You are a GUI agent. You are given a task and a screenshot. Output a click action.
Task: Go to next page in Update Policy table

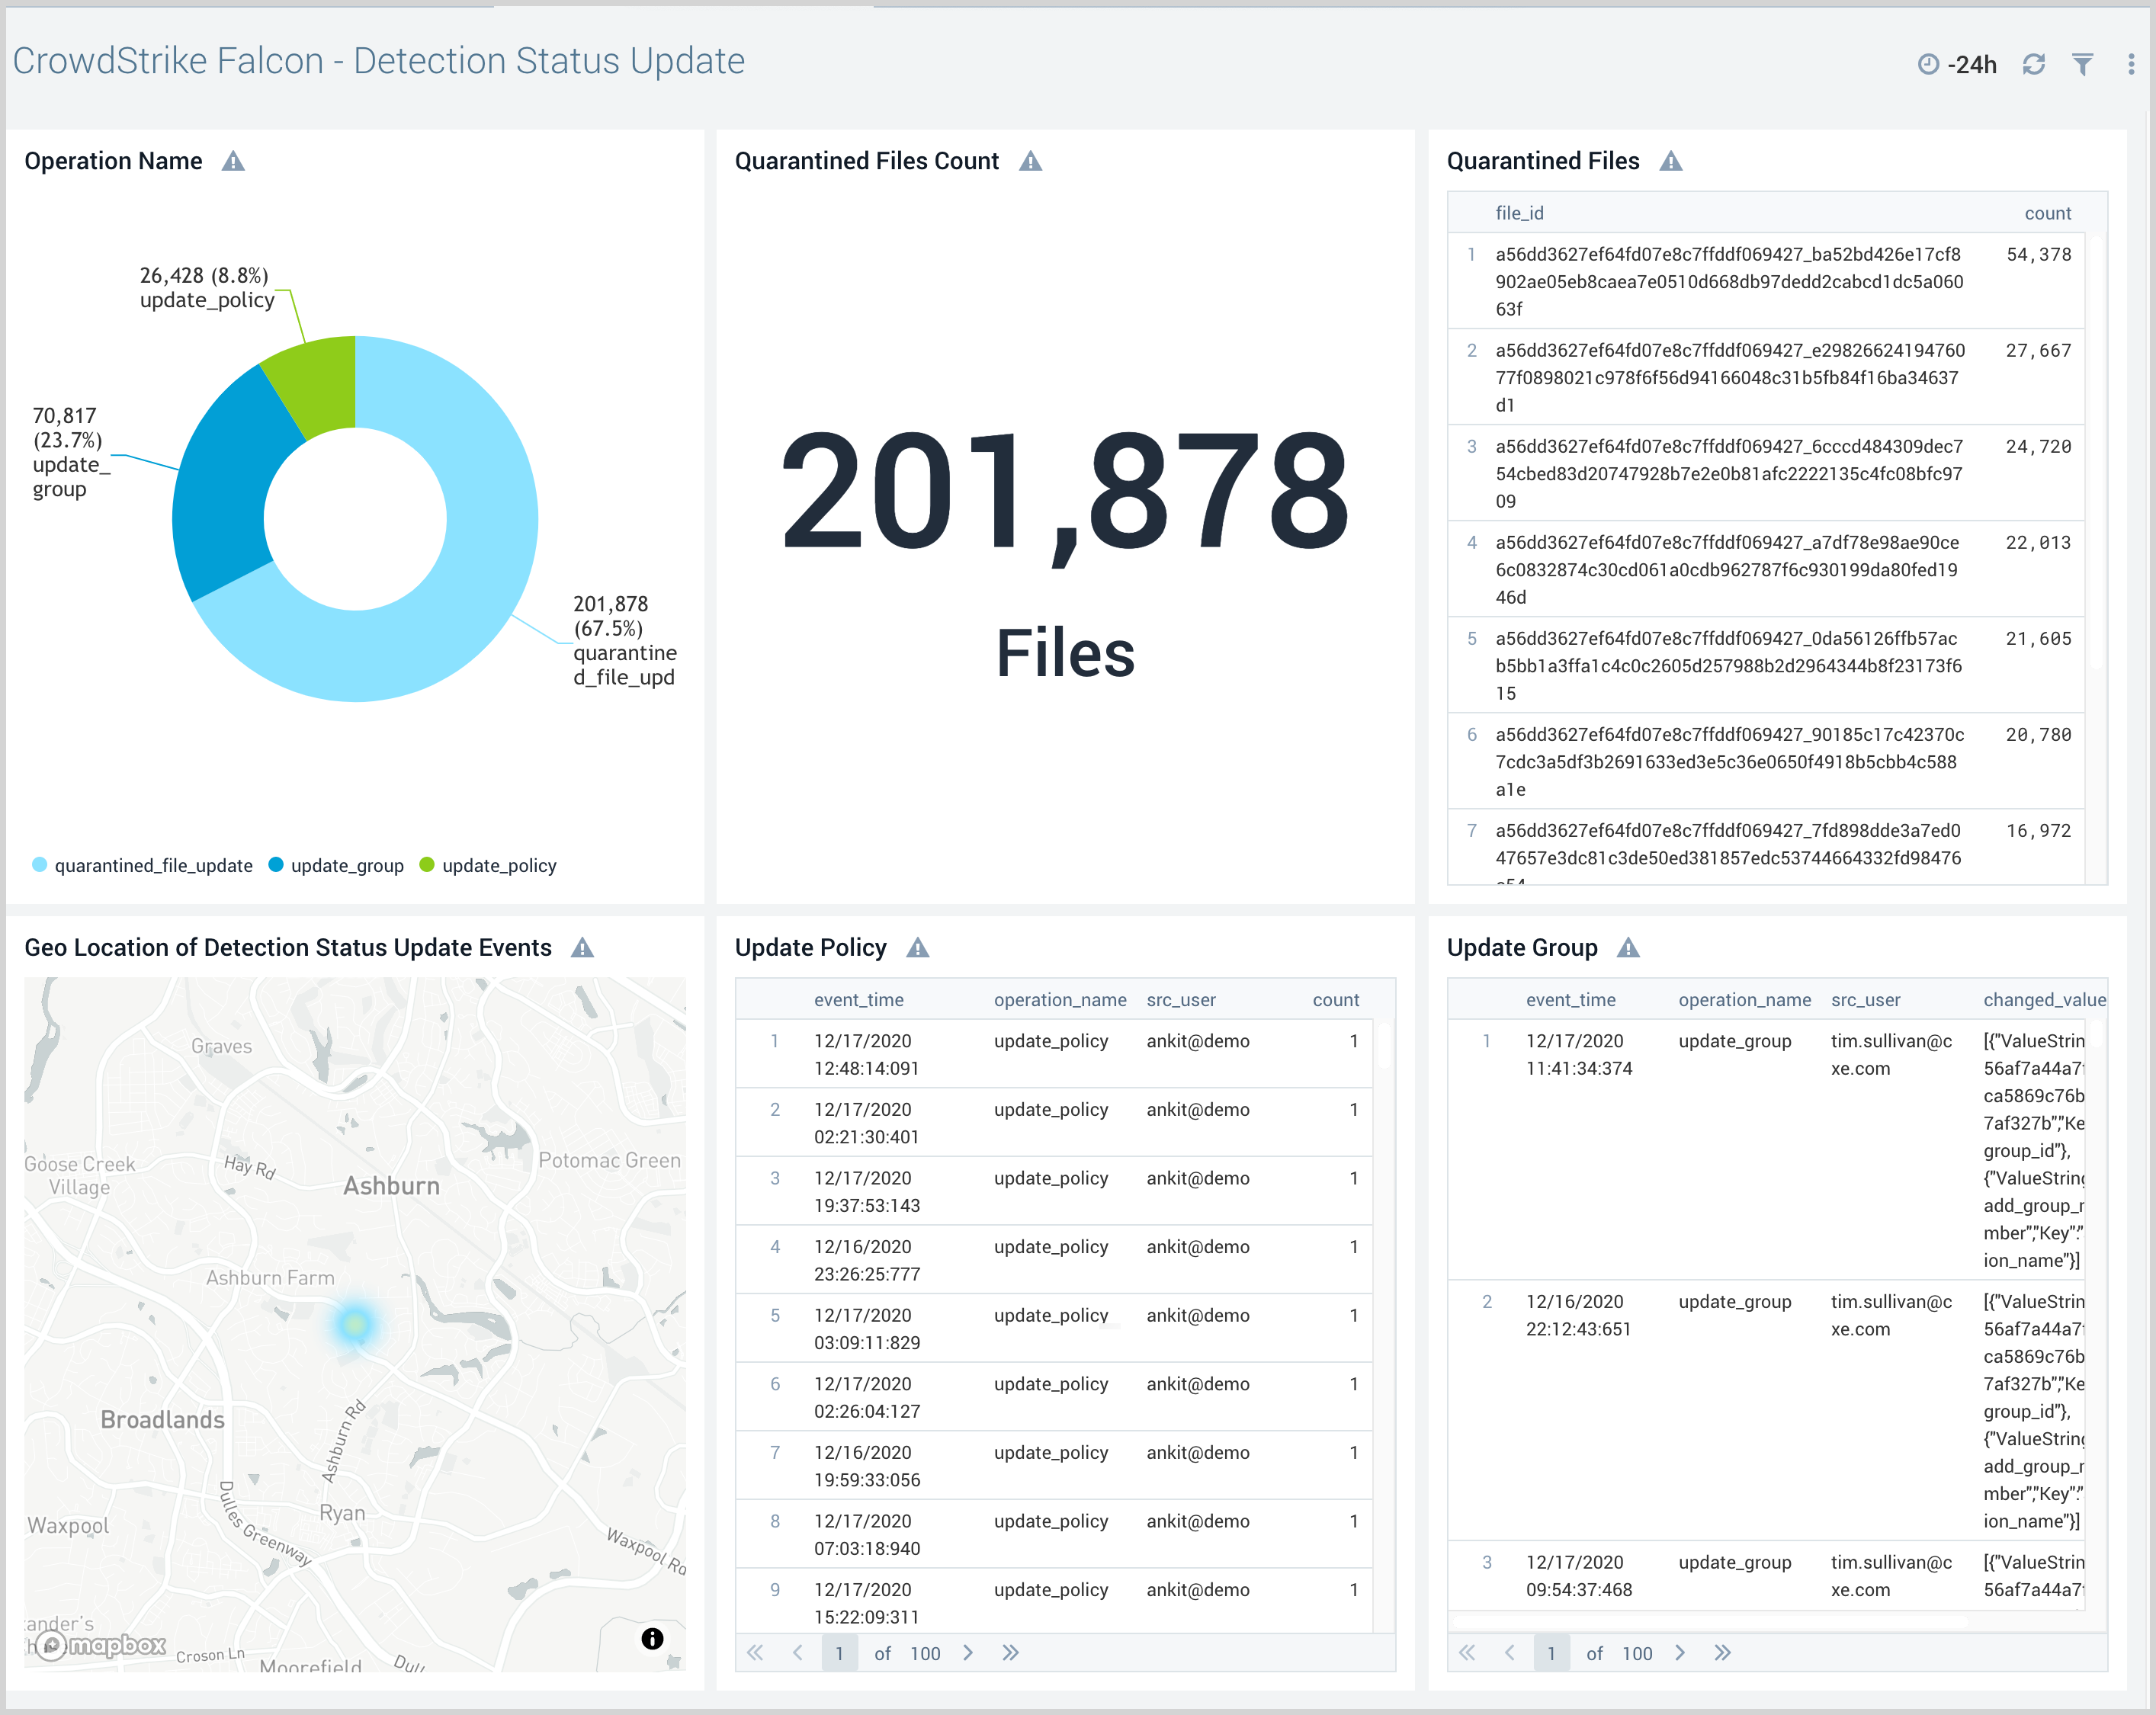click(968, 1653)
